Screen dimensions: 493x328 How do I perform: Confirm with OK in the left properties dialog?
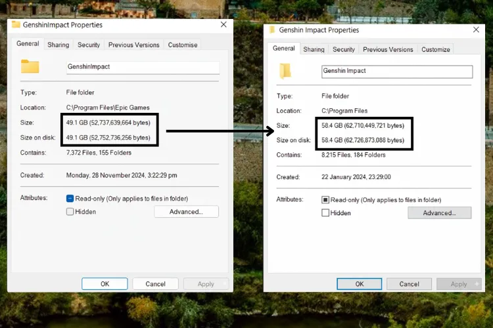click(x=105, y=284)
